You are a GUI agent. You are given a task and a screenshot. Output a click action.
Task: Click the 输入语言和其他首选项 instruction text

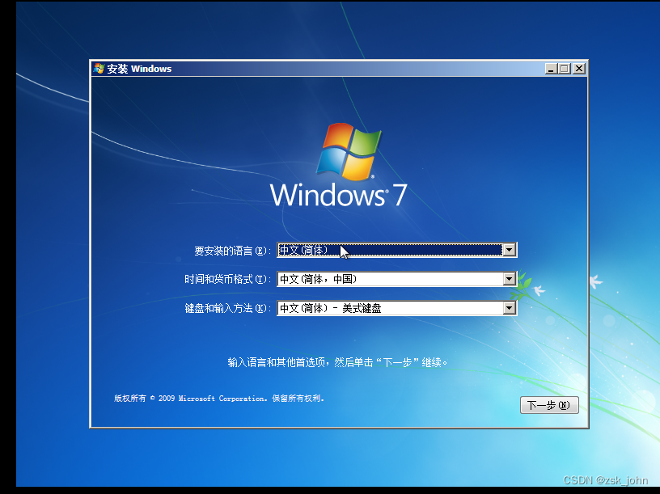[337, 362]
